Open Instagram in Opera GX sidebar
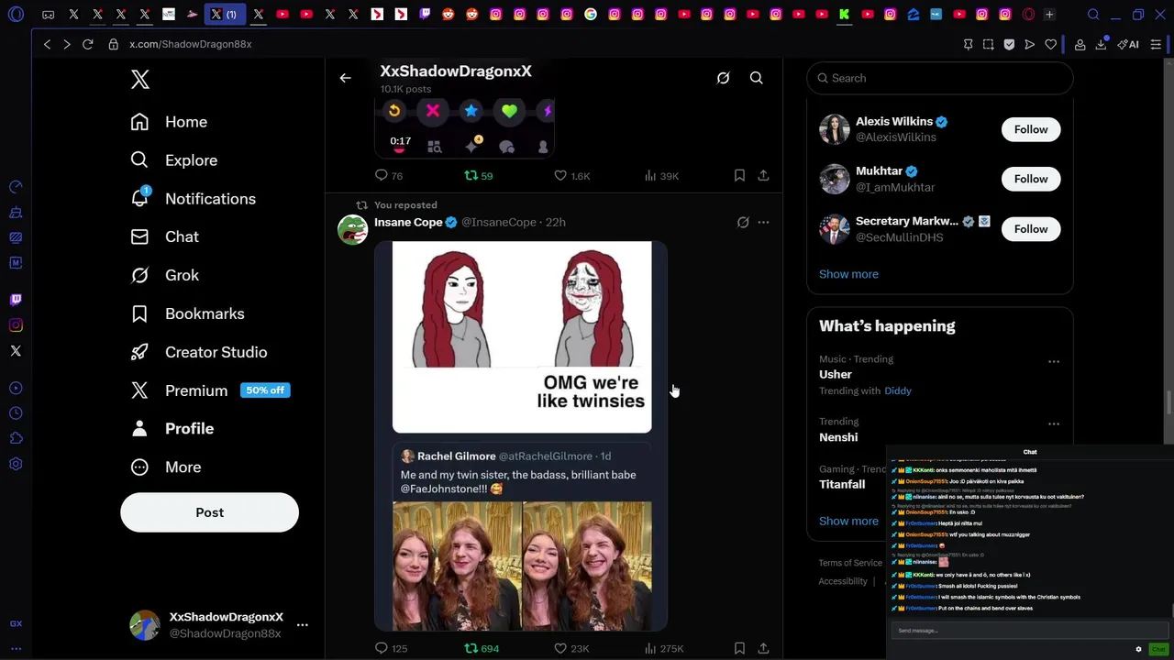 (16, 325)
